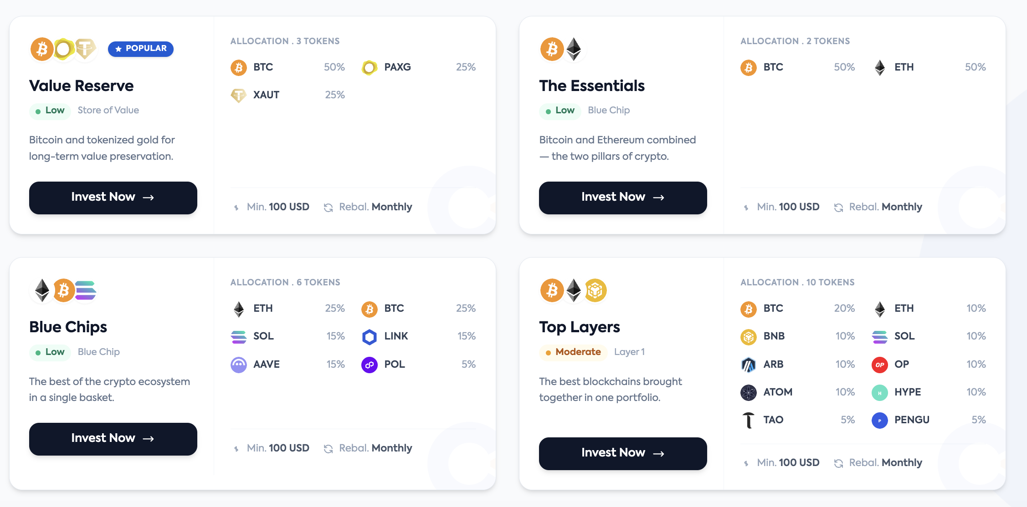Open the Blue Chips card title

click(x=68, y=327)
